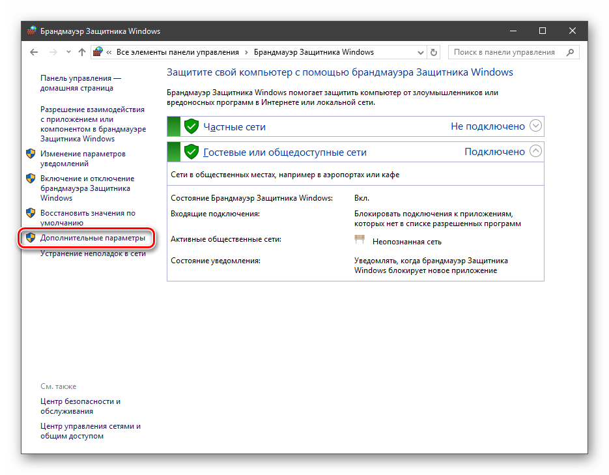Click the up directory arrow

[82, 52]
